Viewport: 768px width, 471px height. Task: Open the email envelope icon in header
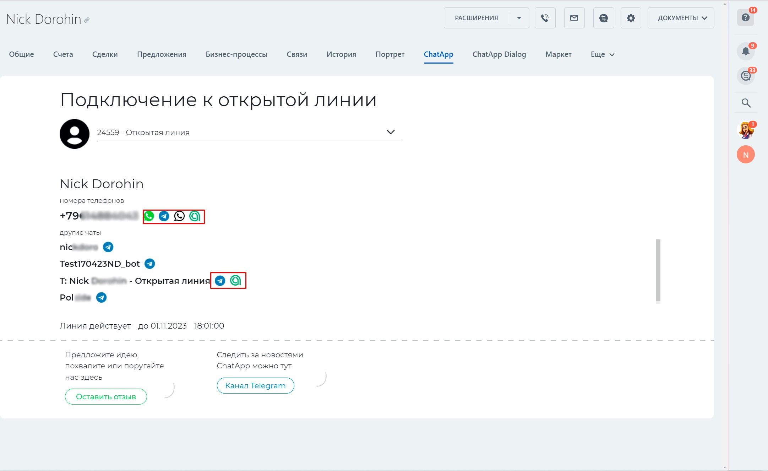coord(574,18)
